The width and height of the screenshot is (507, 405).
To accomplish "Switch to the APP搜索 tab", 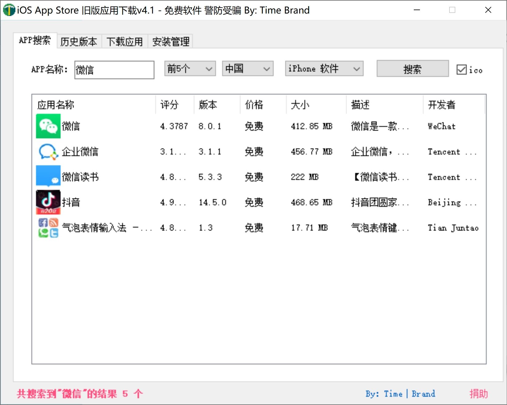I will tap(35, 40).
